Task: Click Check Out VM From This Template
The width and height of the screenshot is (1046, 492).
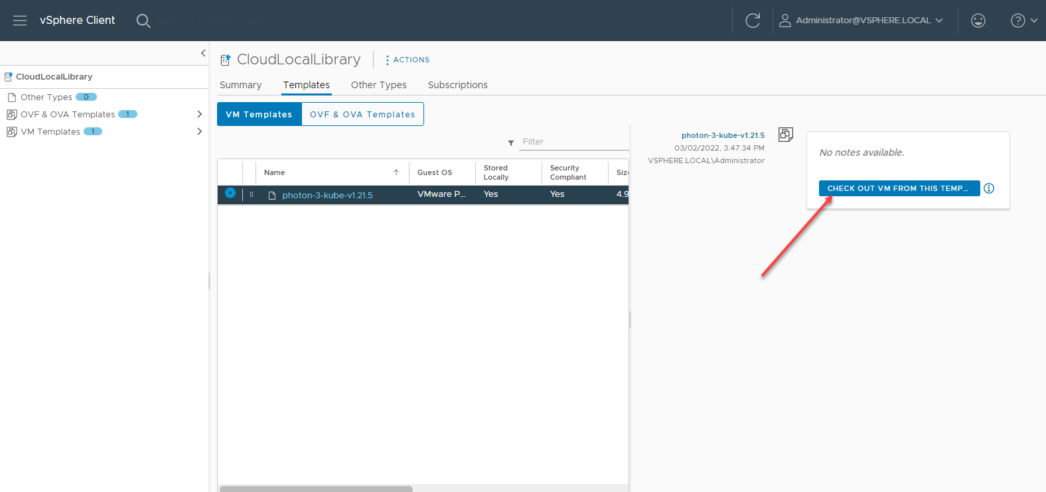Action: 899,188
